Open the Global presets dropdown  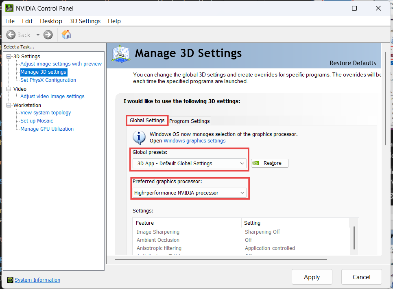click(x=242, y=163)
